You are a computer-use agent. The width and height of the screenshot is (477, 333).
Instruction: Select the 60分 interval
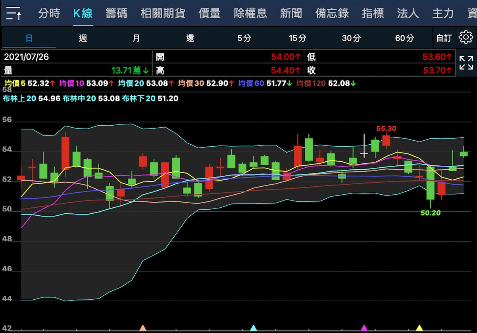click(x=404, y=38)
